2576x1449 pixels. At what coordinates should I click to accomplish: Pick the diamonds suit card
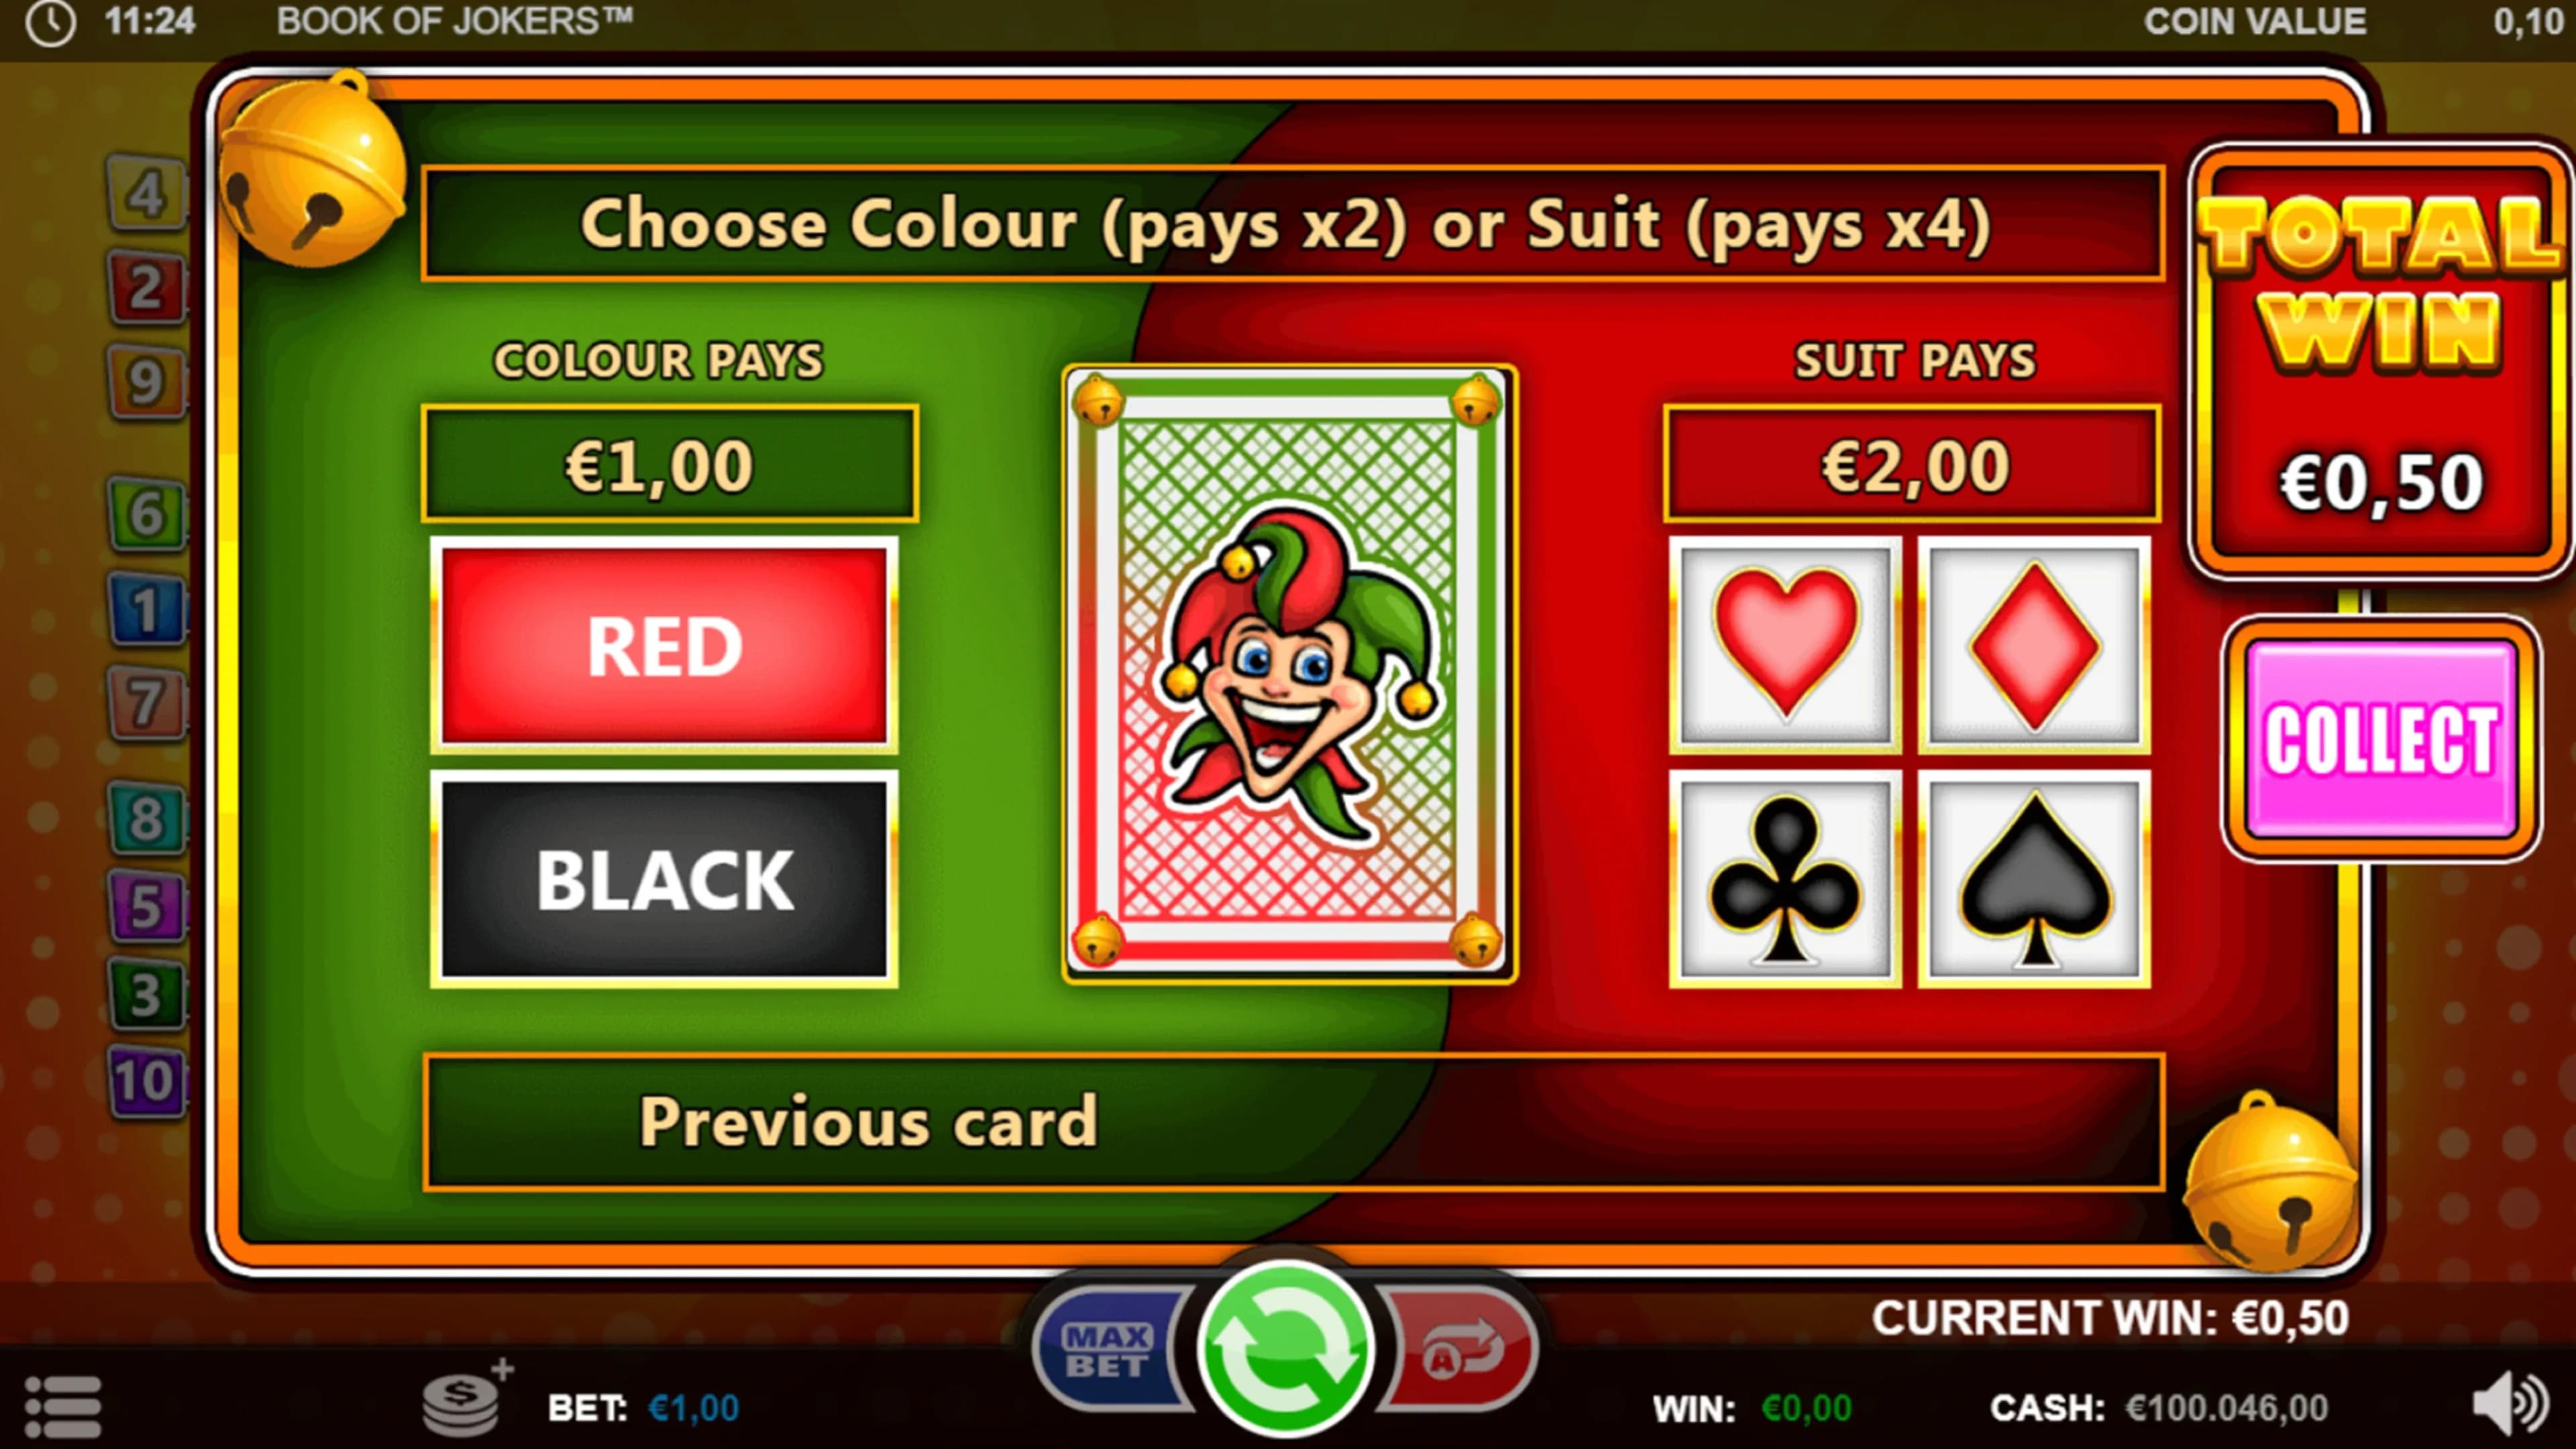(2034, 645)
